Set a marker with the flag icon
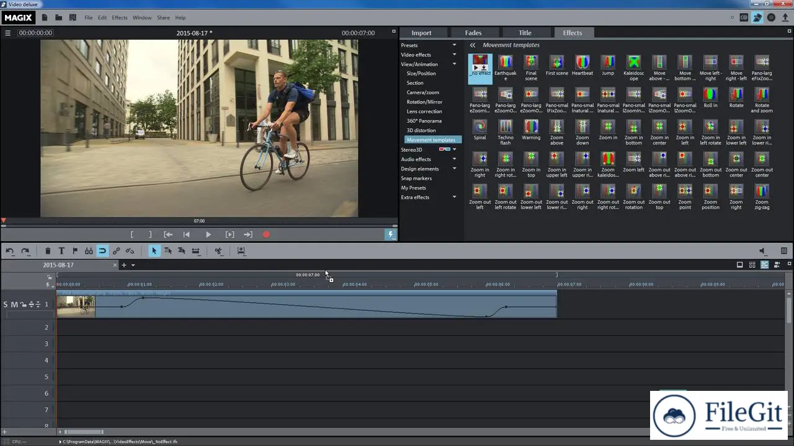 [x=75, y=251]
